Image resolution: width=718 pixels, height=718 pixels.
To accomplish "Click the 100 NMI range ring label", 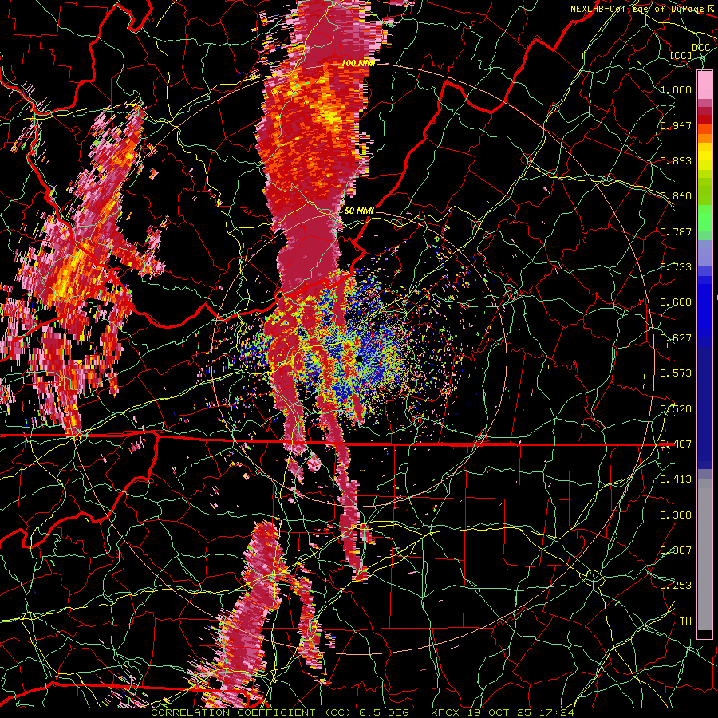I will pos(358,63).
